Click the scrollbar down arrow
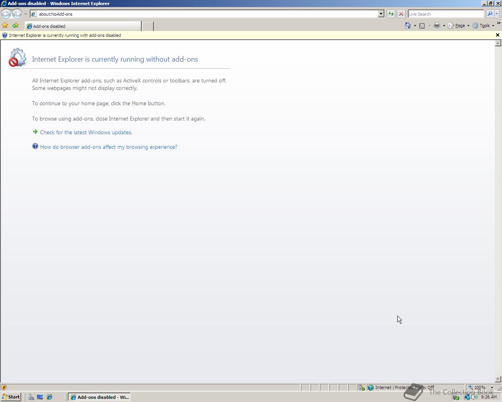502x402 pixels. 498,379
